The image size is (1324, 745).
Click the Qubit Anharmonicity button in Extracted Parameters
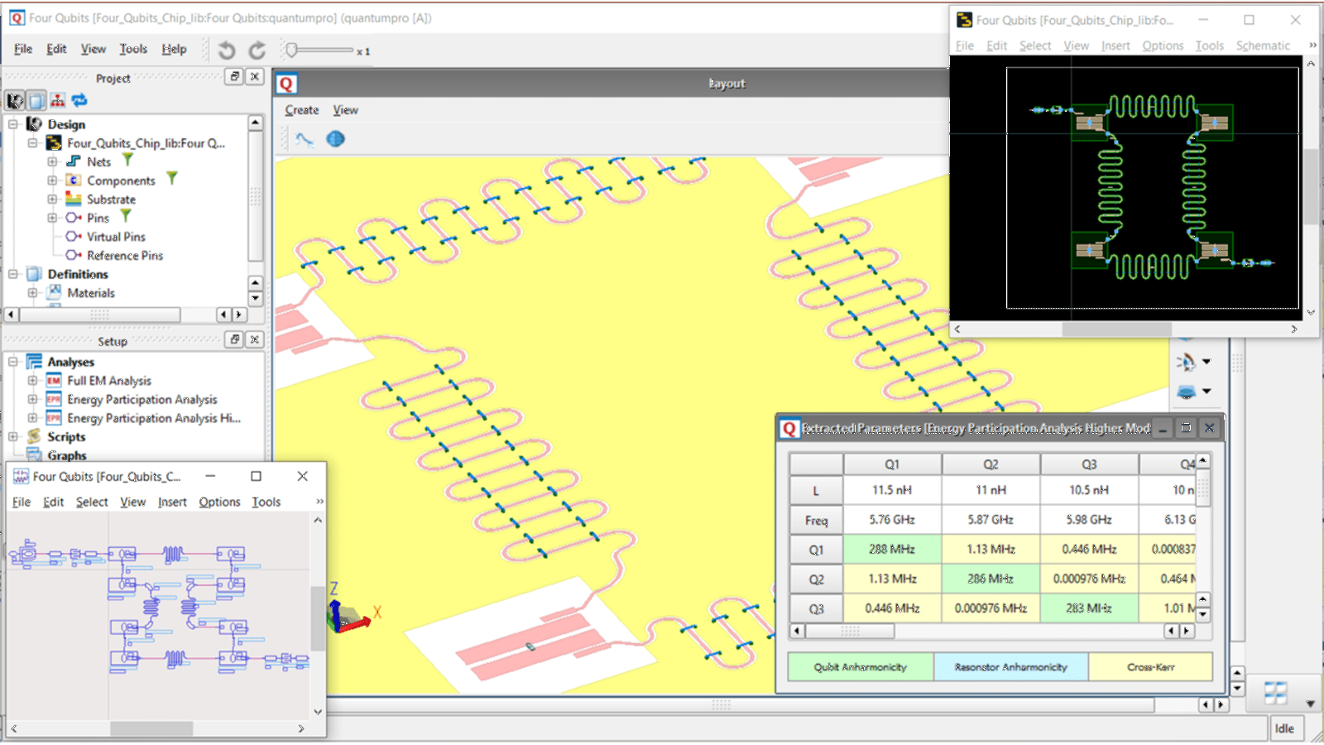click(860, 667)
